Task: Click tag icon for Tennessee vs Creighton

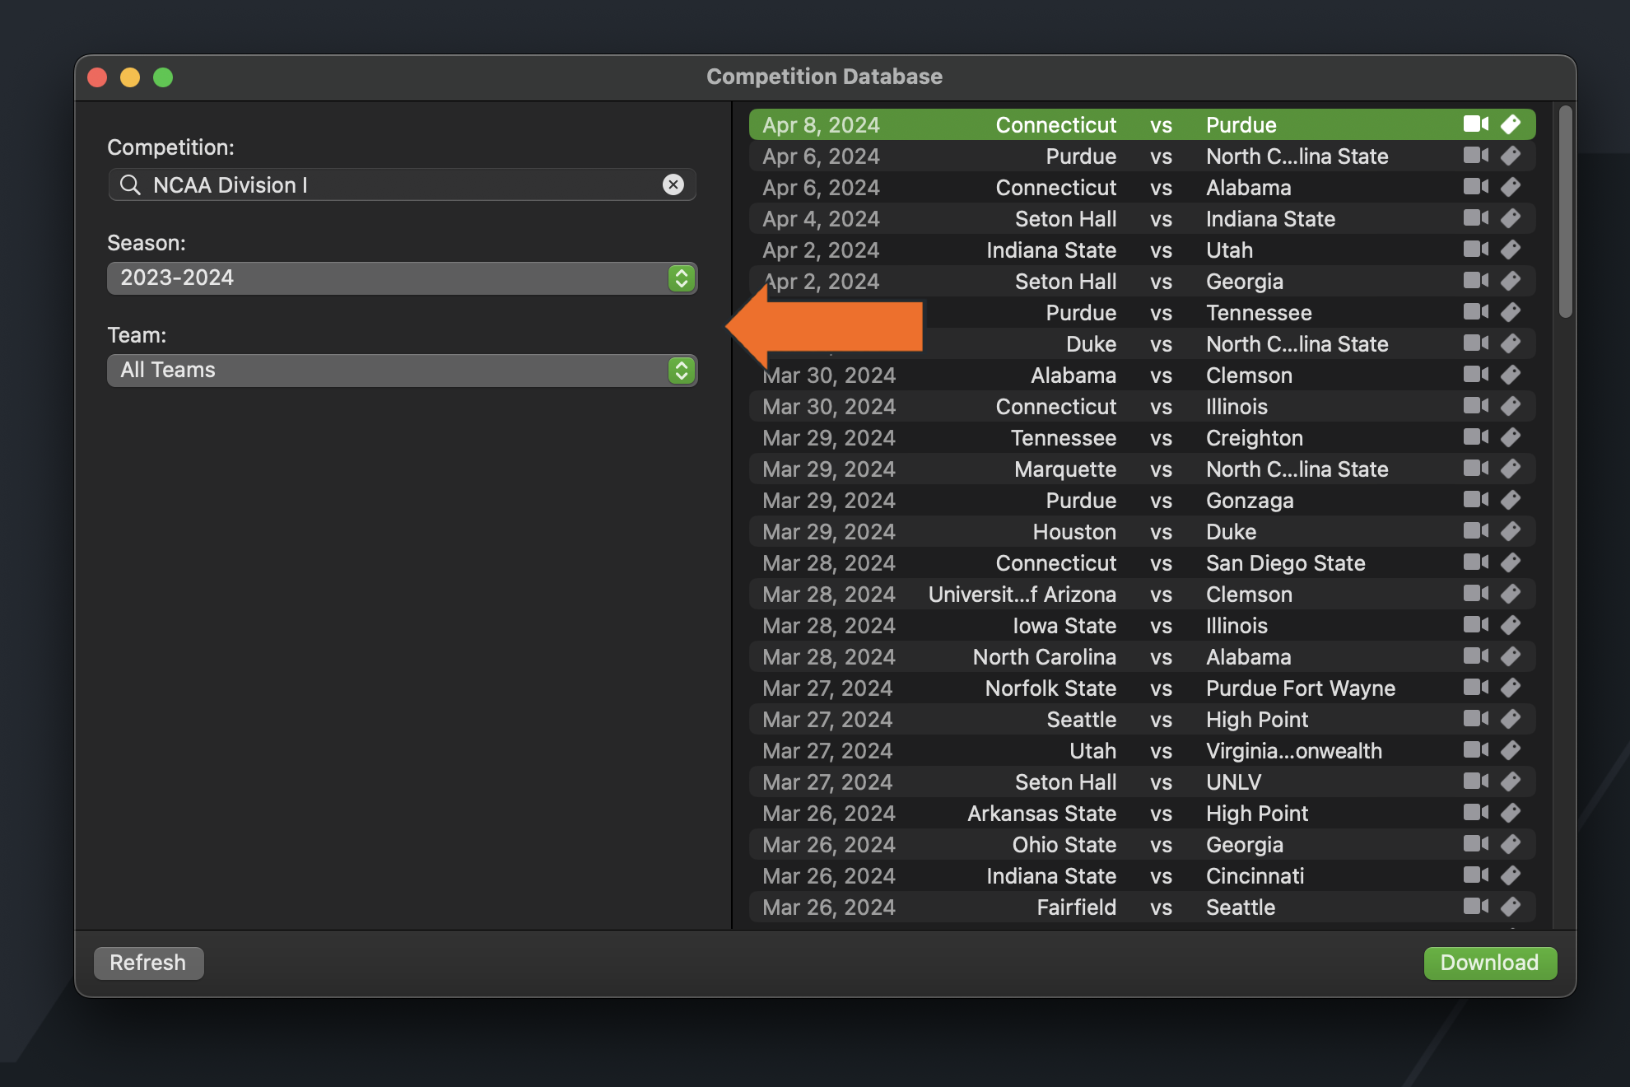Action: tap(1511, 437)
